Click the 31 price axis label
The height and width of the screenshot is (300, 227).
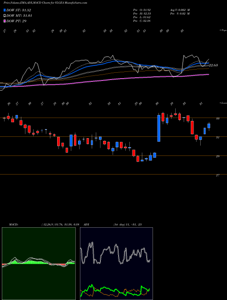[x=217, y=137]
